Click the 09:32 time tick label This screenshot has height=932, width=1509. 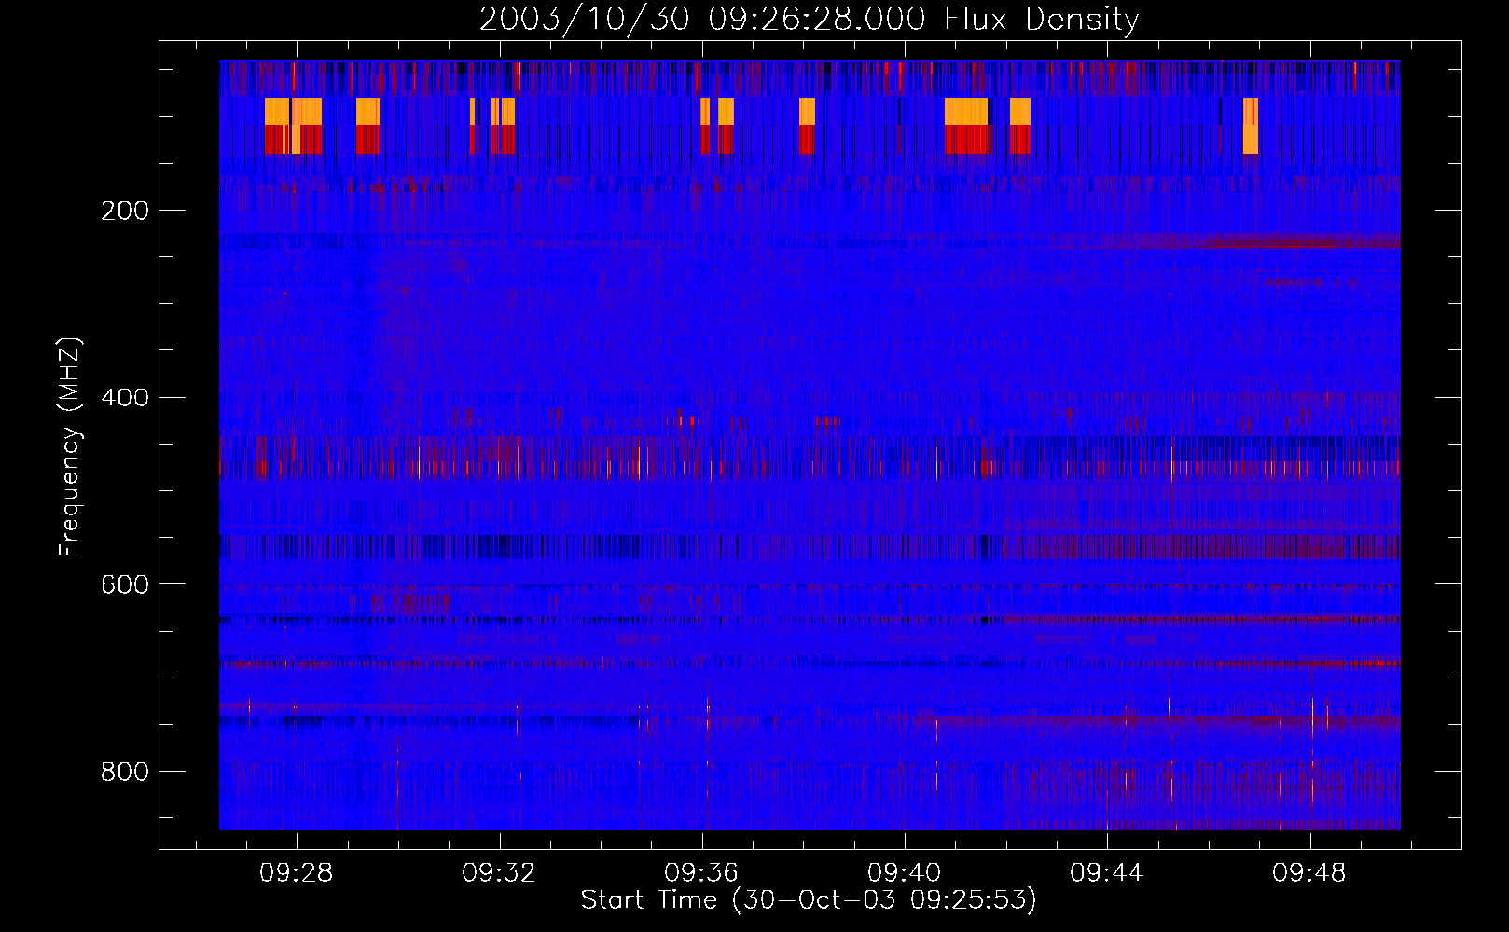coord(499,872)
